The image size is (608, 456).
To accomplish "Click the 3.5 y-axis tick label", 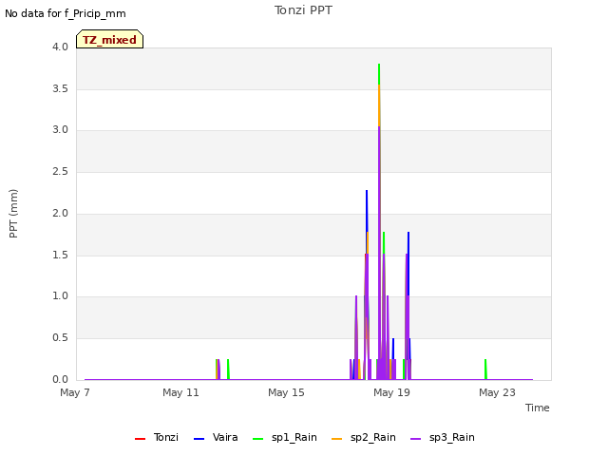I will point(60,88).
